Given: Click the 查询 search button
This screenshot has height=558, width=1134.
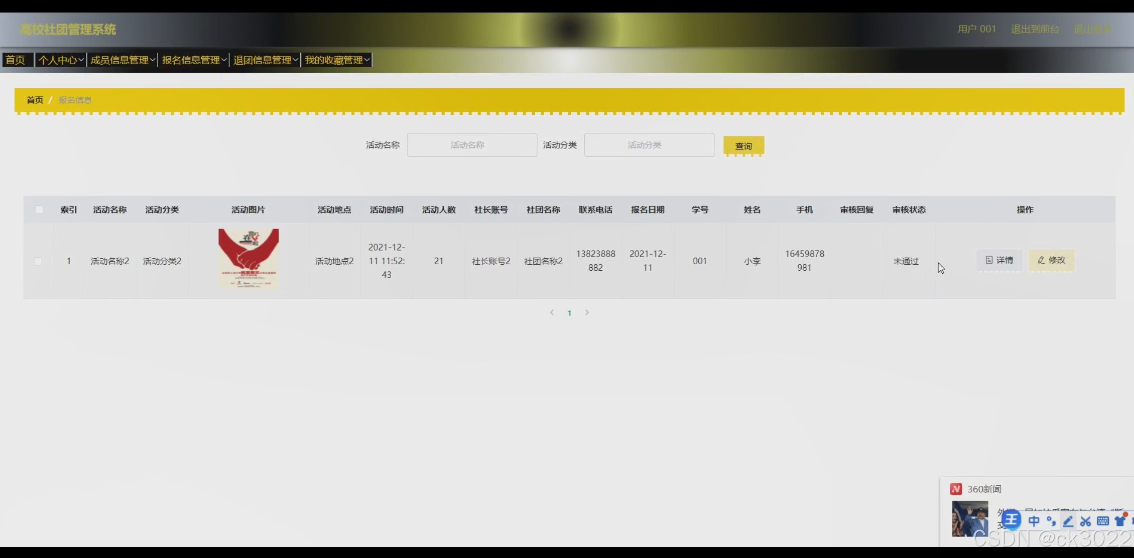Looking at the screenshot, I should [x=743, y=146].
